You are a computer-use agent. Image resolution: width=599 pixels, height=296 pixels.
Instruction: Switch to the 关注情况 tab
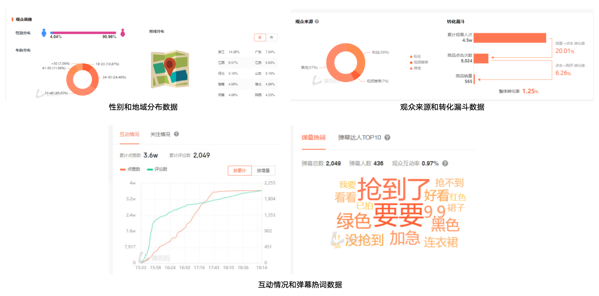[x=160, y=134]
